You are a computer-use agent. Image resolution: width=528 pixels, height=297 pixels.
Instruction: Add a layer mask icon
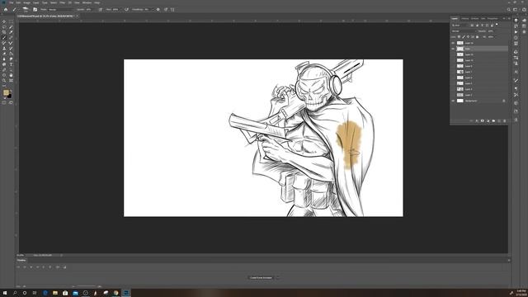(x=482, y=120)
